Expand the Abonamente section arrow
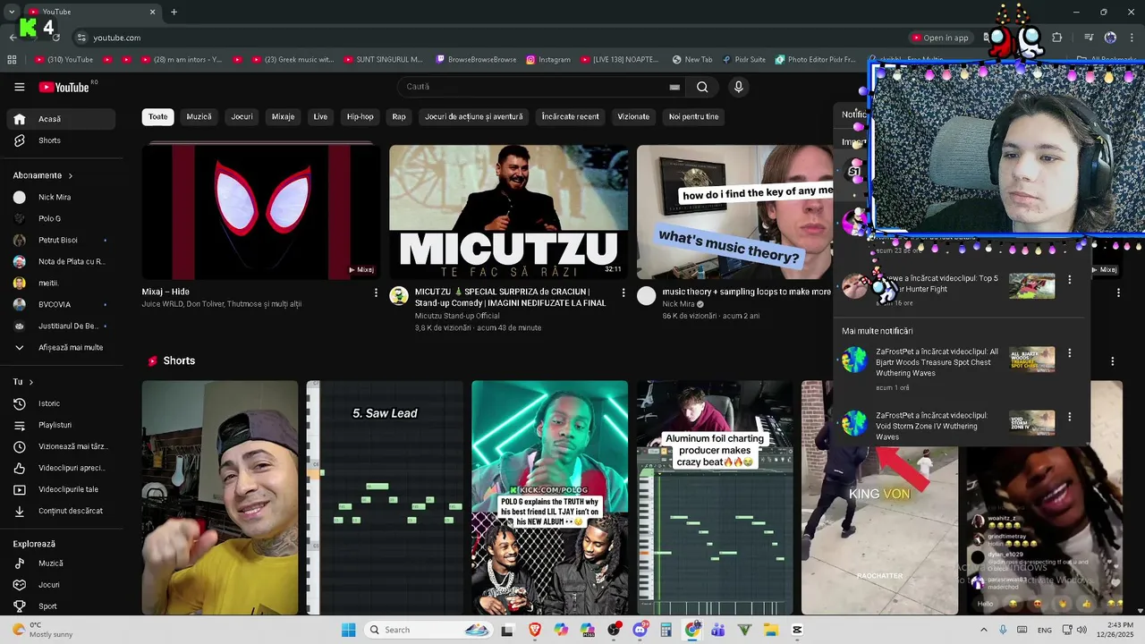 click(x=71, y=175)
